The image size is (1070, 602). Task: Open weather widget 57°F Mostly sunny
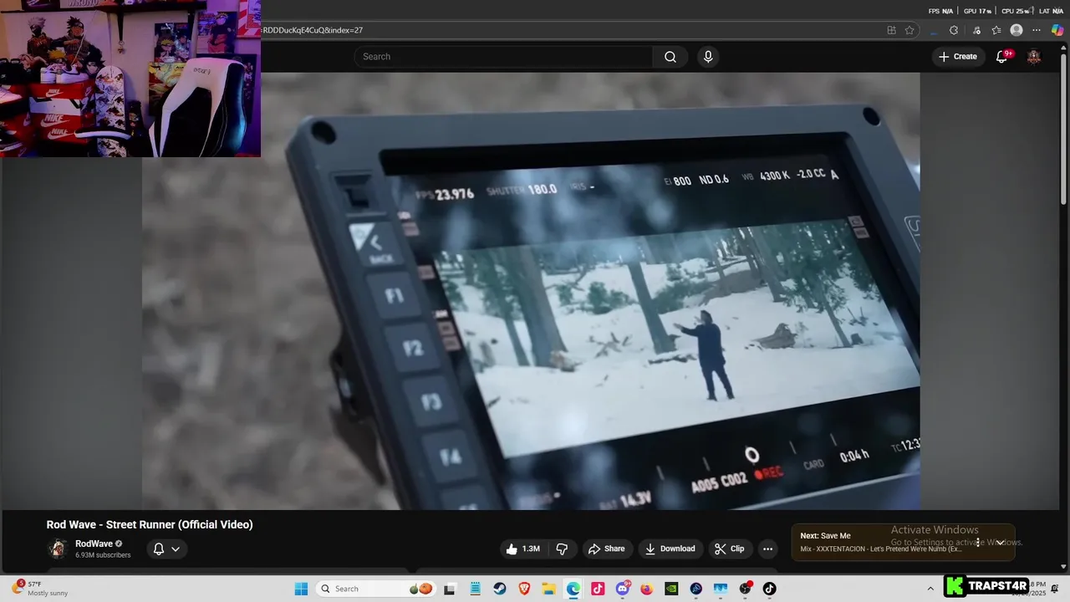(40, 589)
